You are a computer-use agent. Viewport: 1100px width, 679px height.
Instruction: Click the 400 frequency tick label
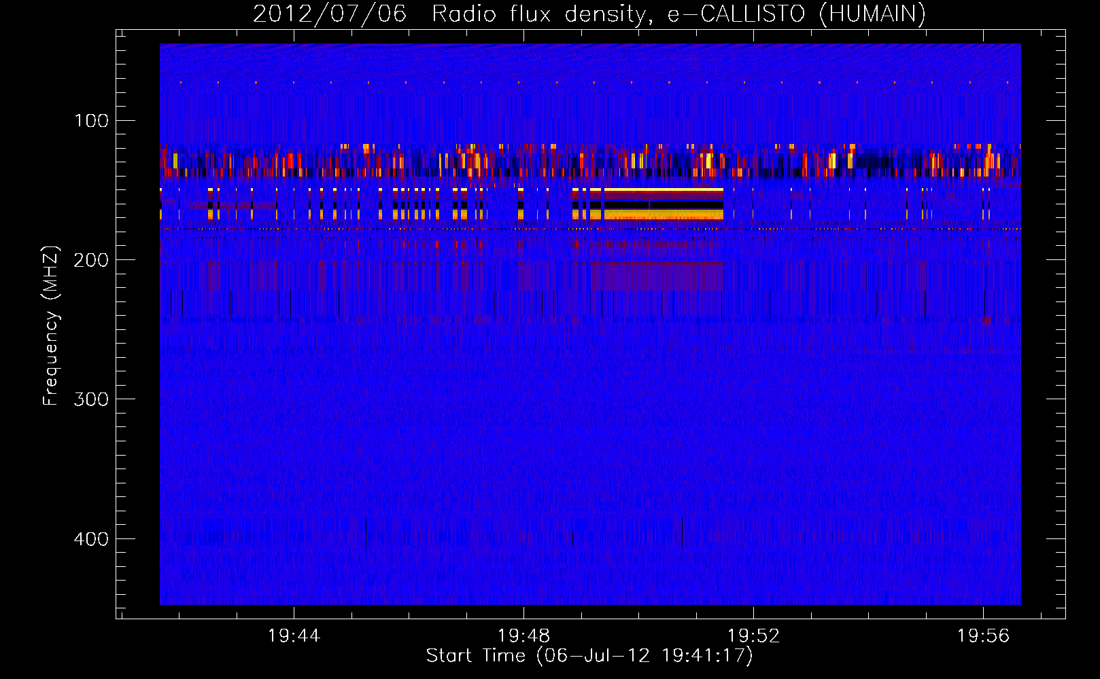[91, 539]
